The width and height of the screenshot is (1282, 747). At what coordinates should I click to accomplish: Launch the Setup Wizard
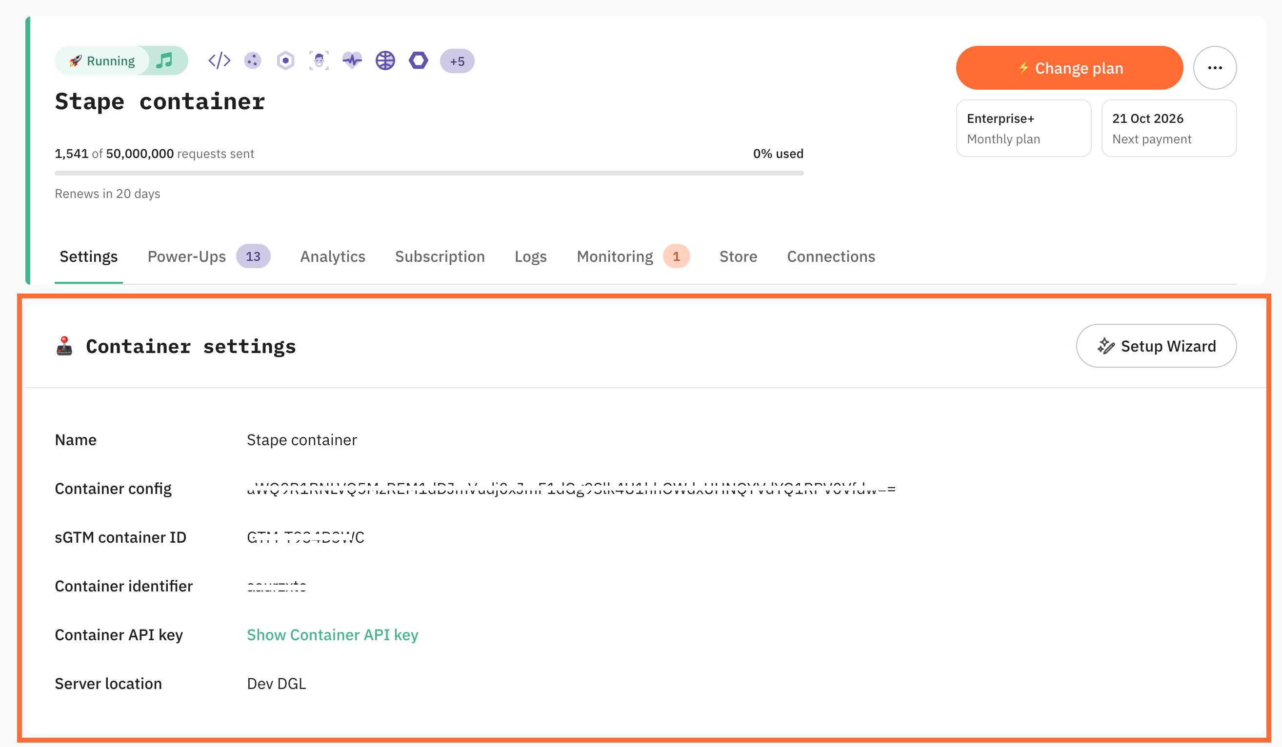(x=1156, y=346)
